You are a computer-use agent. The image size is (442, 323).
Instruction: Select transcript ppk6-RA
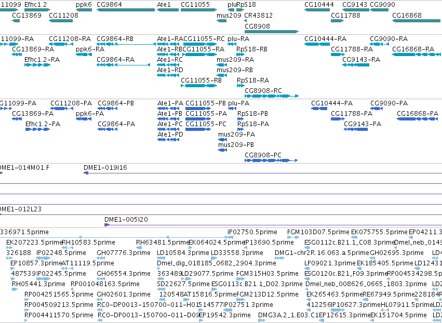(84, 55)
